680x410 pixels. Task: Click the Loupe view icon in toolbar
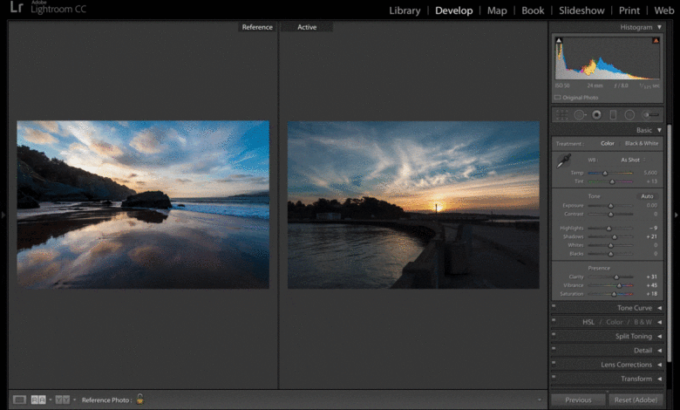click(19, 400)
